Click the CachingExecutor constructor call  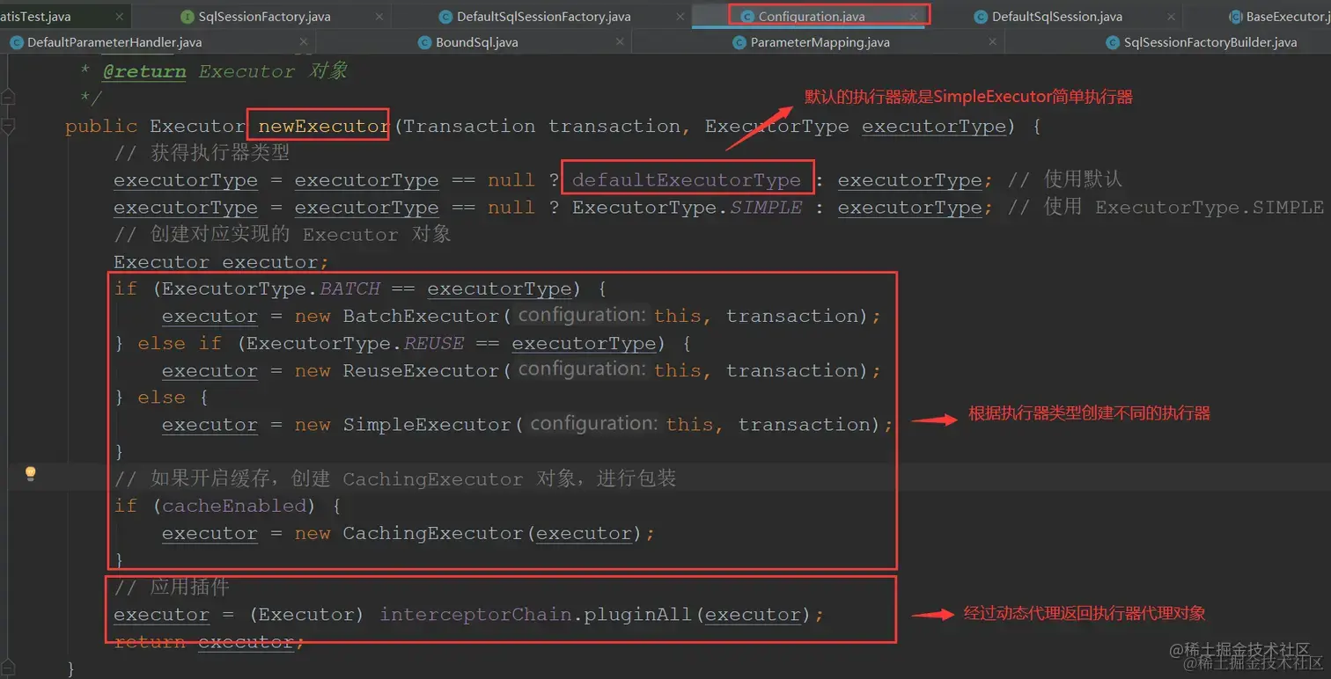point(433,533)
